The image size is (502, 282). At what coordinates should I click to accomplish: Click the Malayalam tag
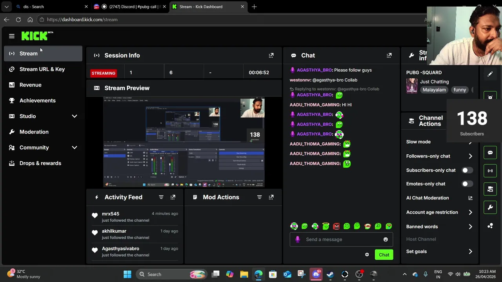click(x=434, y=90)
